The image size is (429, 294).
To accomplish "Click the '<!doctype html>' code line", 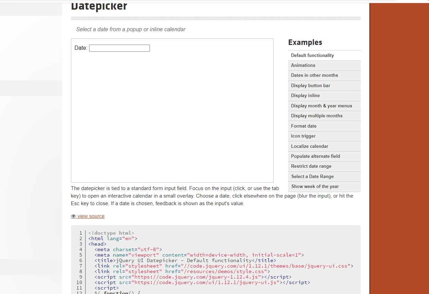I will click(111, 233).
